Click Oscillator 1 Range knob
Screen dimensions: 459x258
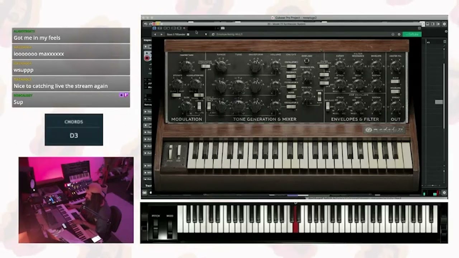221,66
